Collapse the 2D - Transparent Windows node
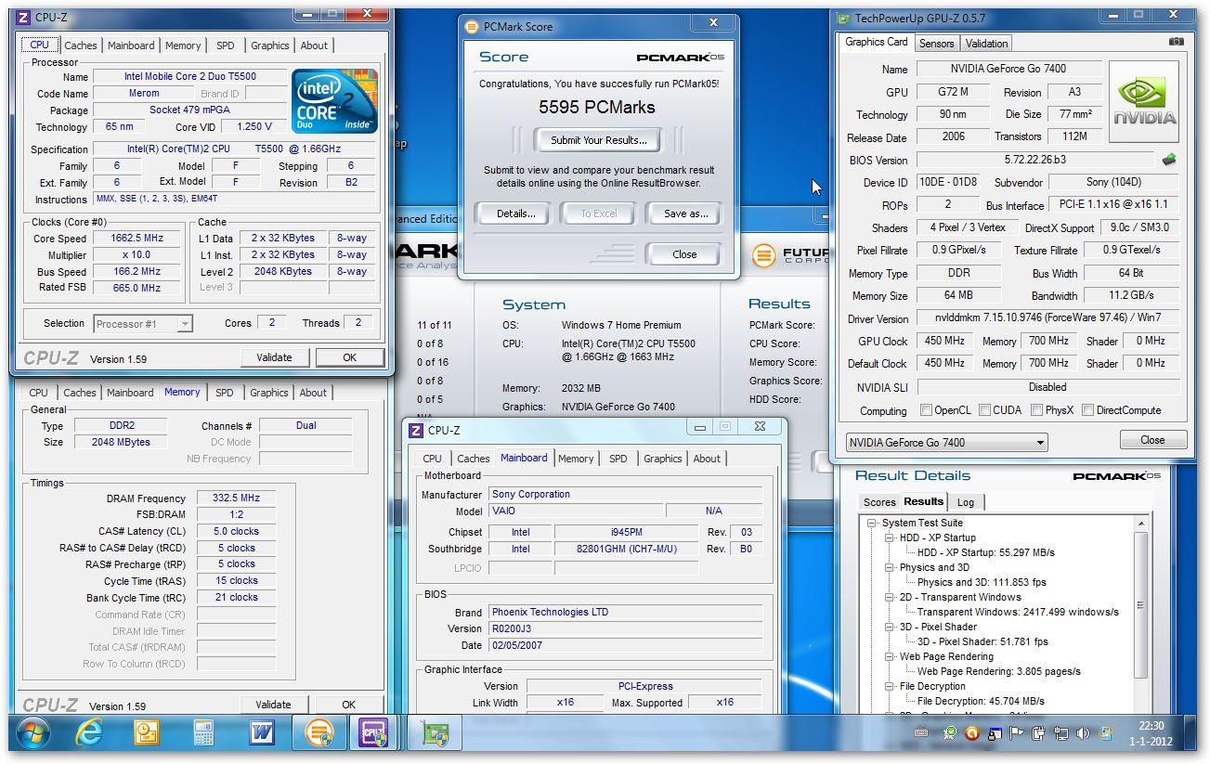 point(889,597)
